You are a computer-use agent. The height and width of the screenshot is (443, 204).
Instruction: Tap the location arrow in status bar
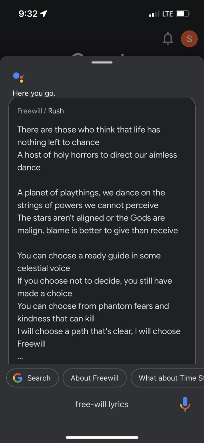click(43, 14)
